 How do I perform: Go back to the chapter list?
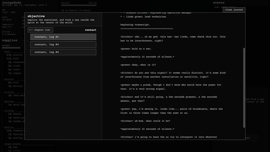40,30
